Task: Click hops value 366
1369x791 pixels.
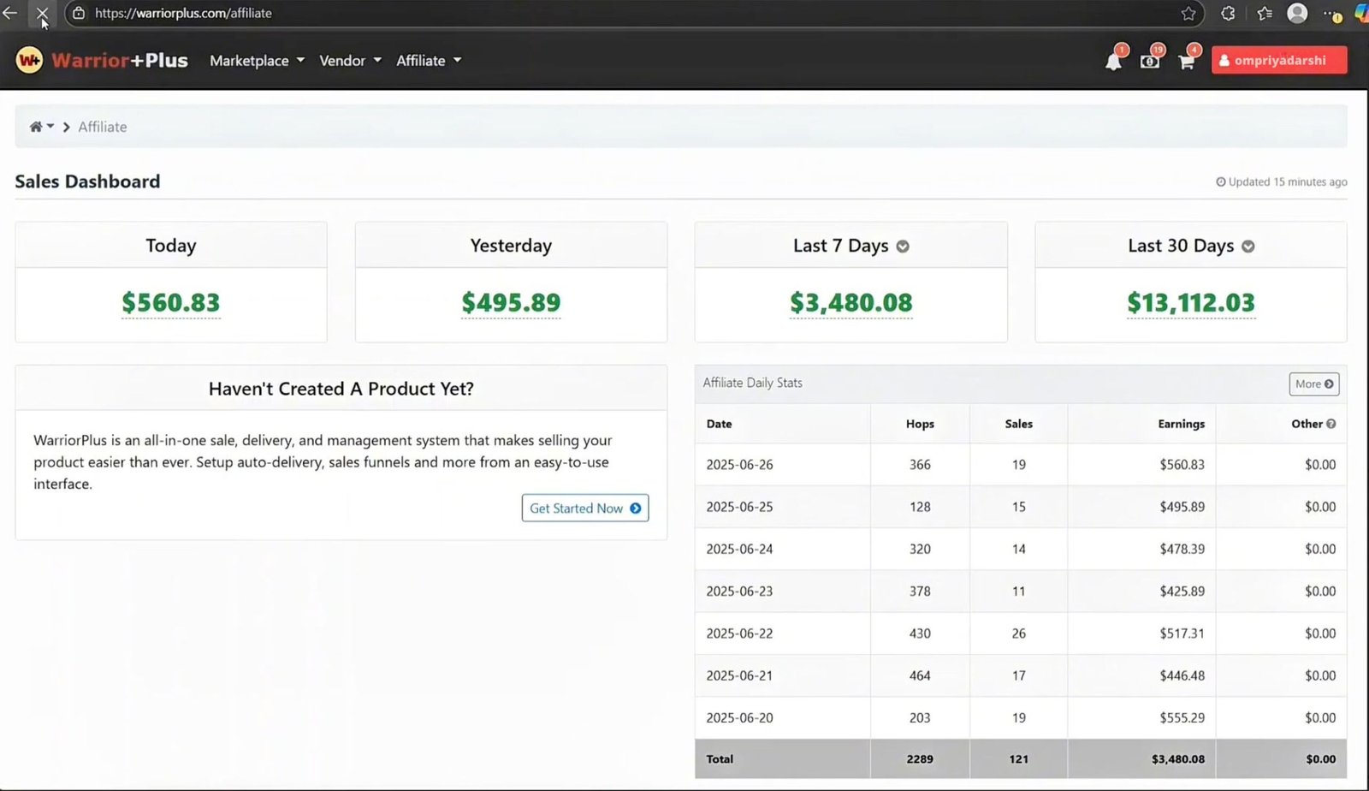Action: pyautogui.click(x=920, y=465)
